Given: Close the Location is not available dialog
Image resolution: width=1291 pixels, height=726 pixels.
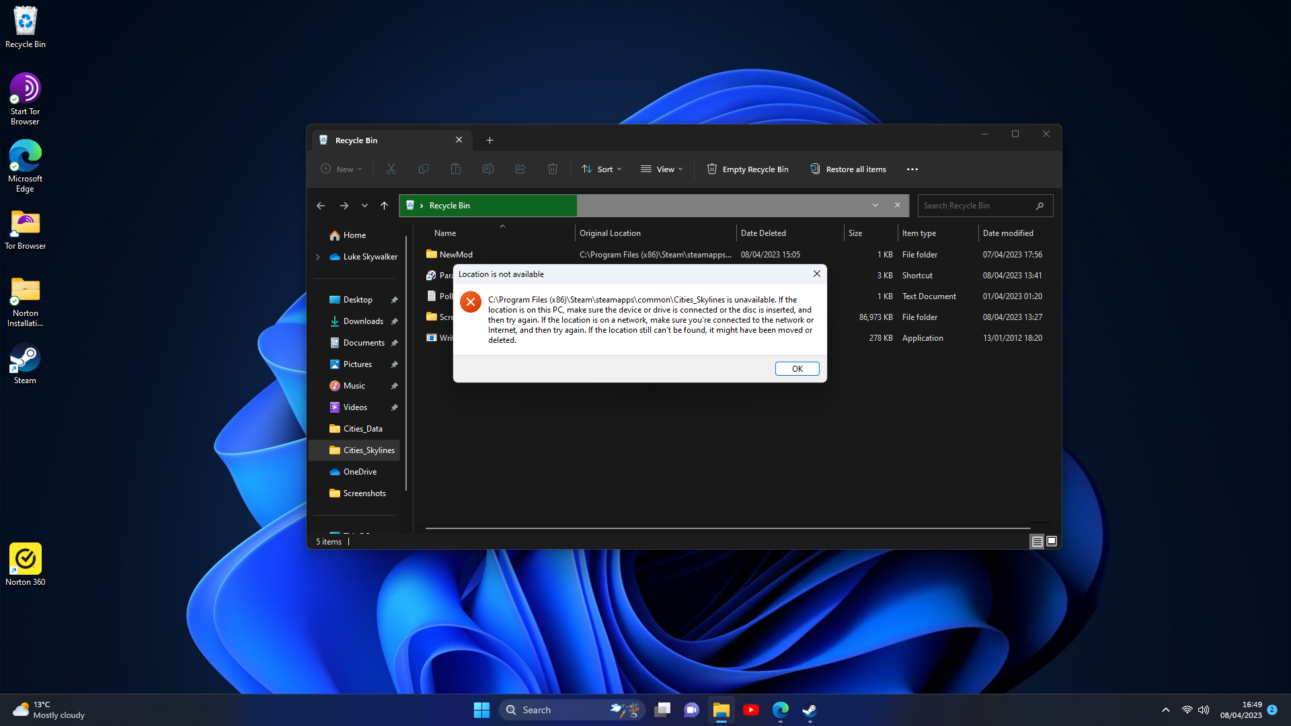Looking at the screenshot, I should coord(817,274).
